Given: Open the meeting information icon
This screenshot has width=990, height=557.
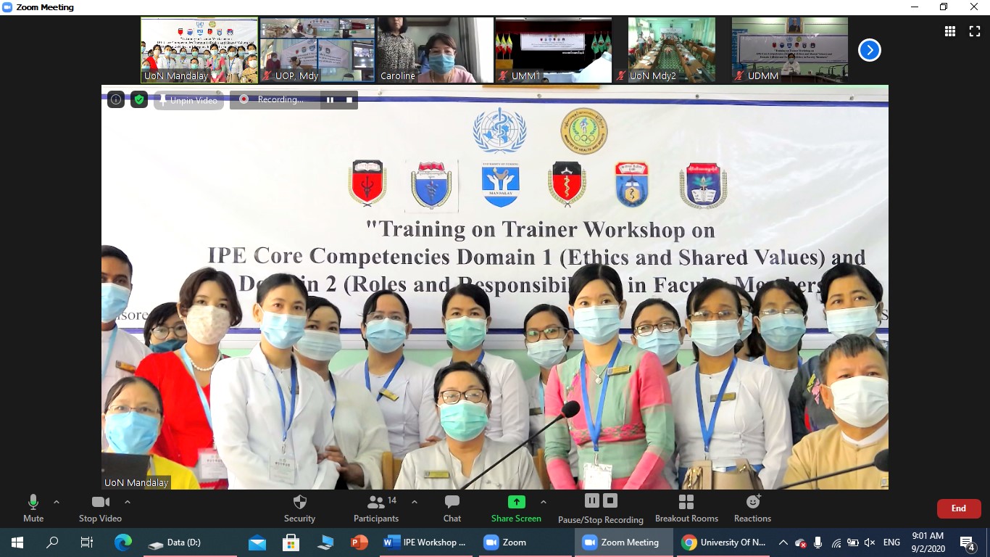Looking at the screenshot, I should pos(116,99).
